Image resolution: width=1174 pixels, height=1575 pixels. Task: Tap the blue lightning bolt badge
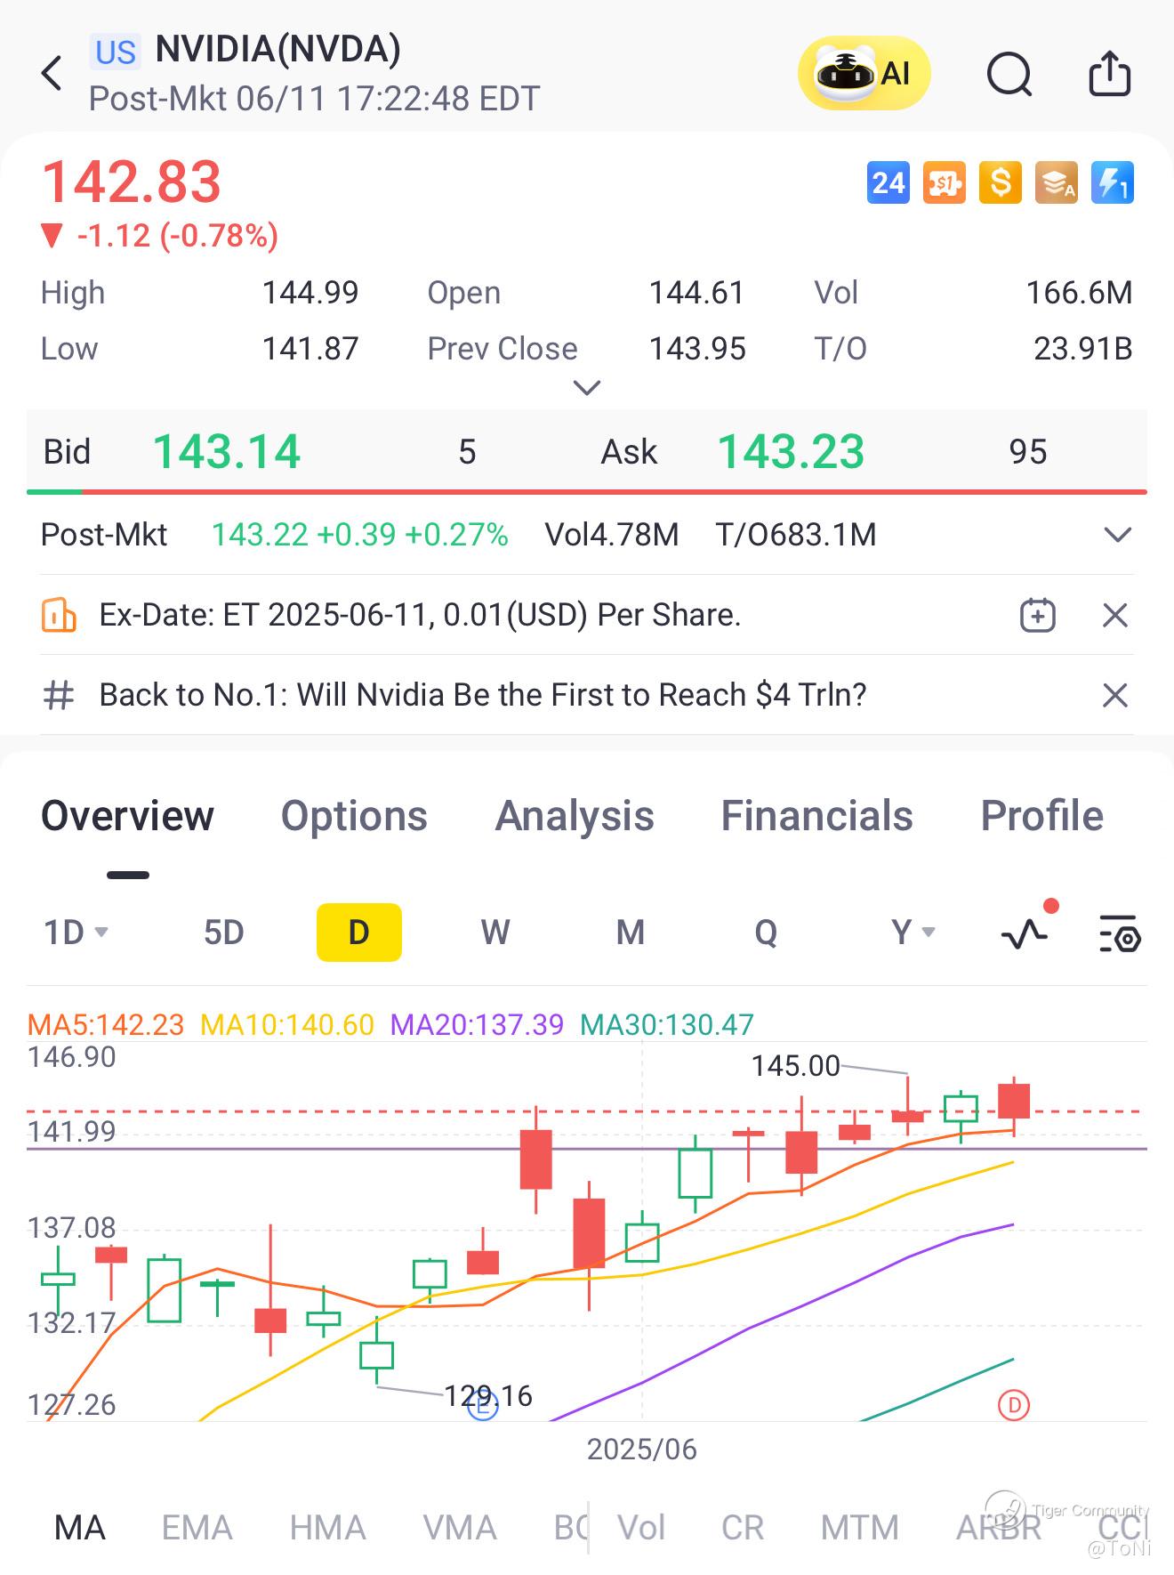coord(1112,183)
